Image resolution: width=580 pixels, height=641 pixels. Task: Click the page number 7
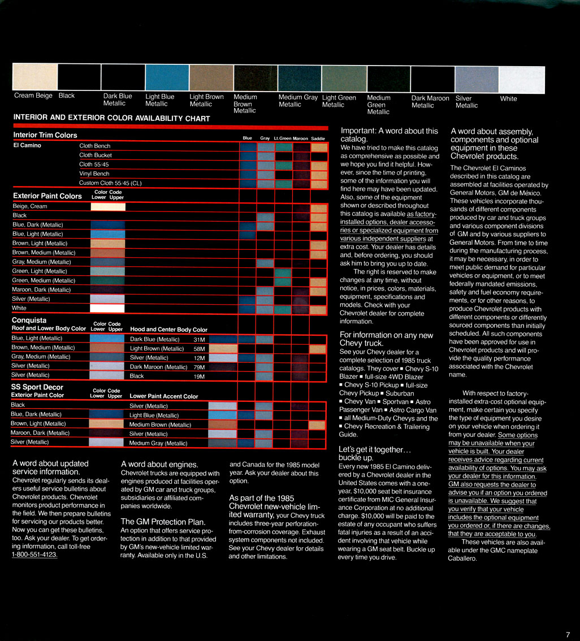568,634
